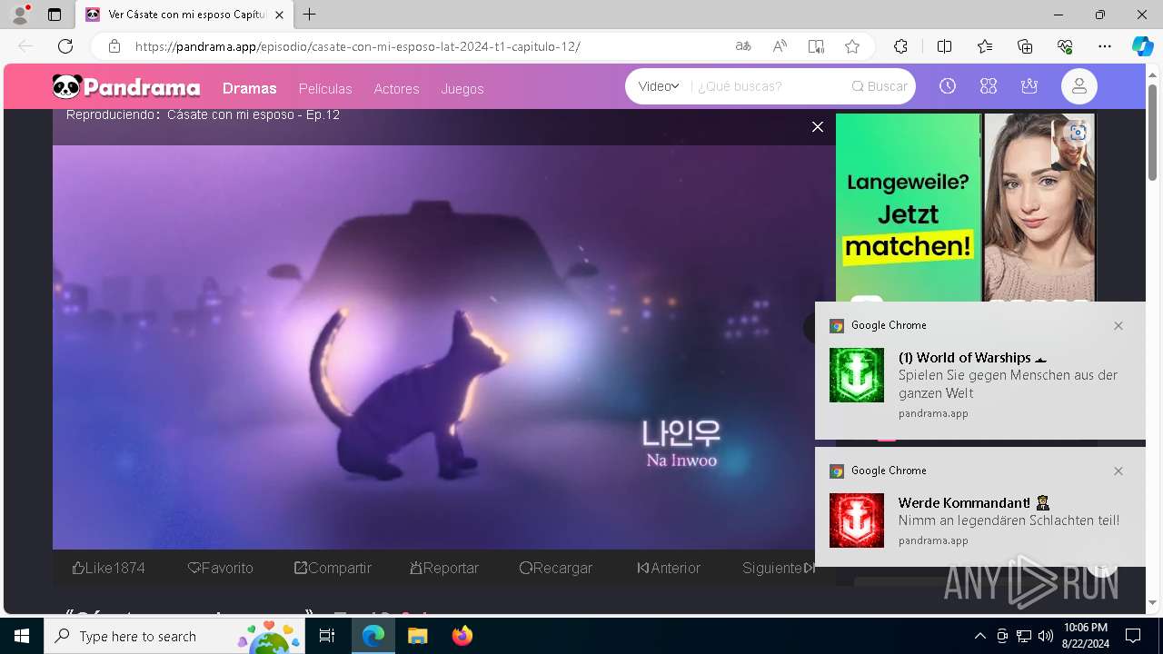Image resolution: width=1163 pixels, height=654 pixels.
Task: Open Edge Settings and more menu
Action: 1105,46
